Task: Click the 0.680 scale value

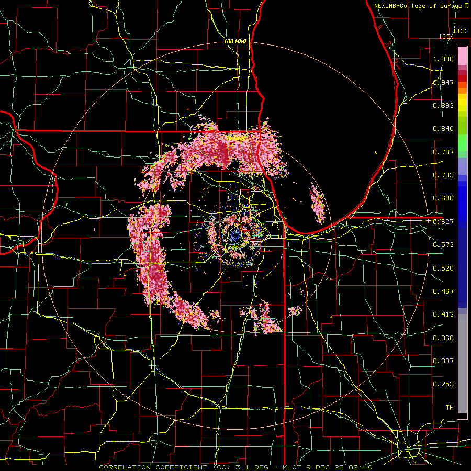Action: click(x=443, y=198)
